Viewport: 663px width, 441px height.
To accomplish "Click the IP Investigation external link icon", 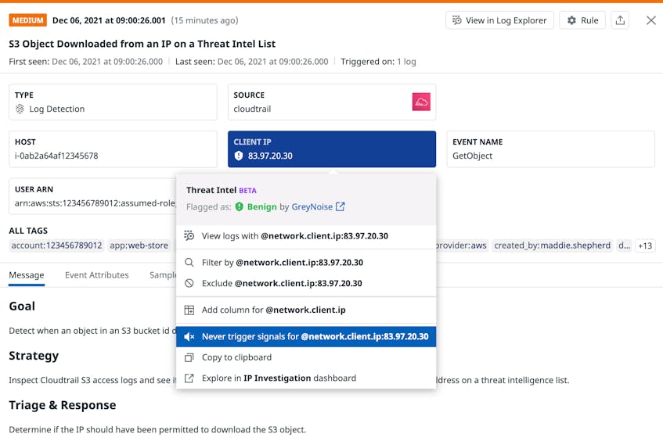I will pos(189,378).
